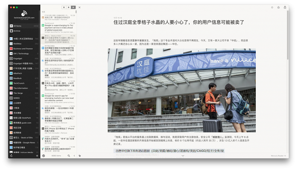This screenshot has height=170, width=297.
Task: Open the 果壳精选 guokr.com feed
Action: click(24, 123)
